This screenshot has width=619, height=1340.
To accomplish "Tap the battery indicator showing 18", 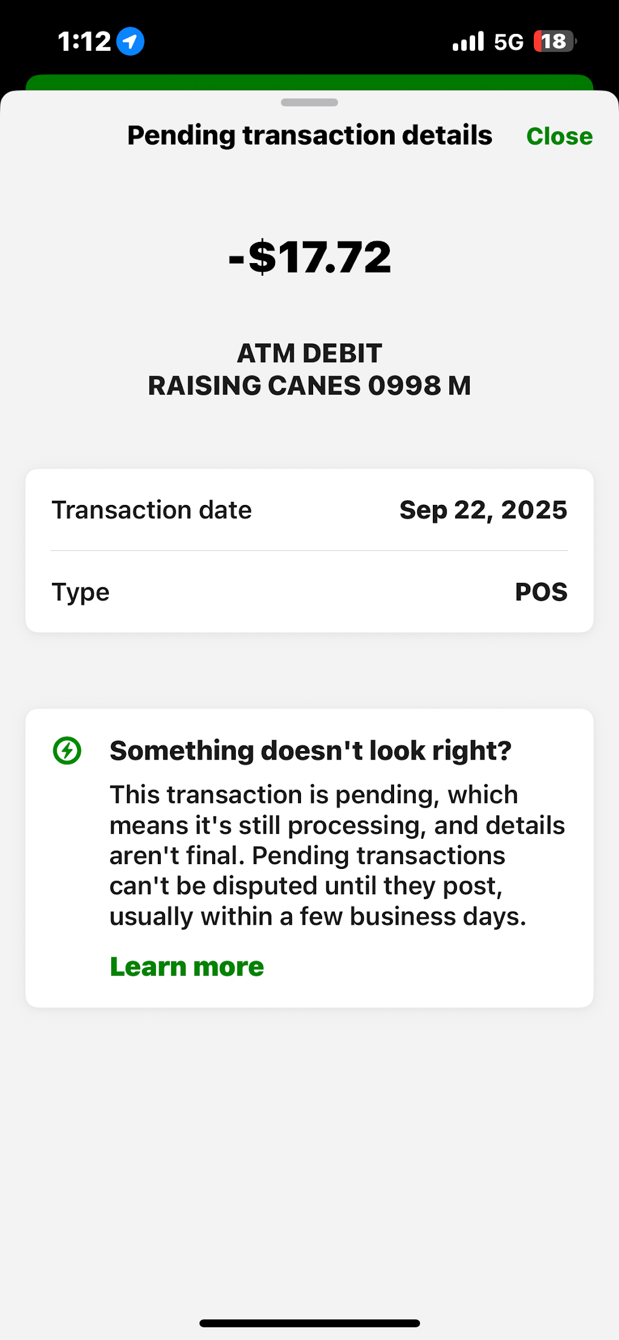I will pyautogui.click(x=555, y=41).
